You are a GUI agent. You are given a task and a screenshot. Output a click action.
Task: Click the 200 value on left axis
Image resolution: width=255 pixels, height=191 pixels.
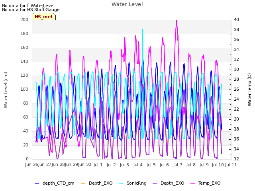(x=24, y=19)
